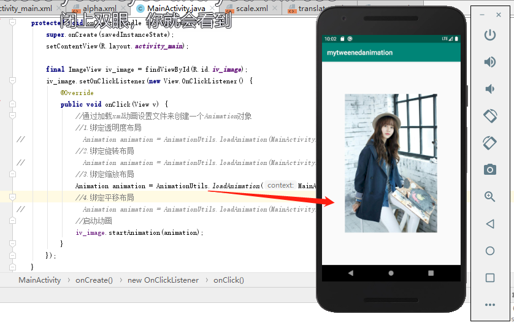Close the emulator toolbar window
This screenshot has height=325, width=514.
499,15
